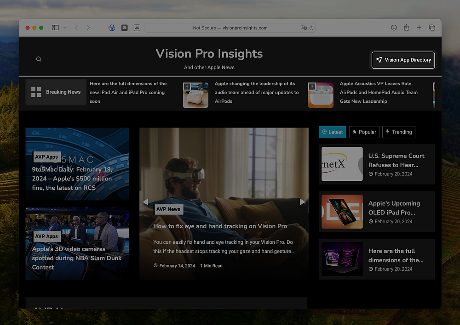Open the Apple Acoustics VP Leaves Role headline

coord(379,92)
